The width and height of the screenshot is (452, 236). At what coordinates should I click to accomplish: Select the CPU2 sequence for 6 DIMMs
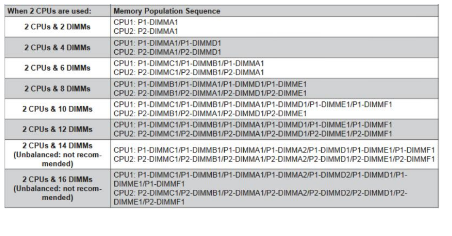pos(188,72)
